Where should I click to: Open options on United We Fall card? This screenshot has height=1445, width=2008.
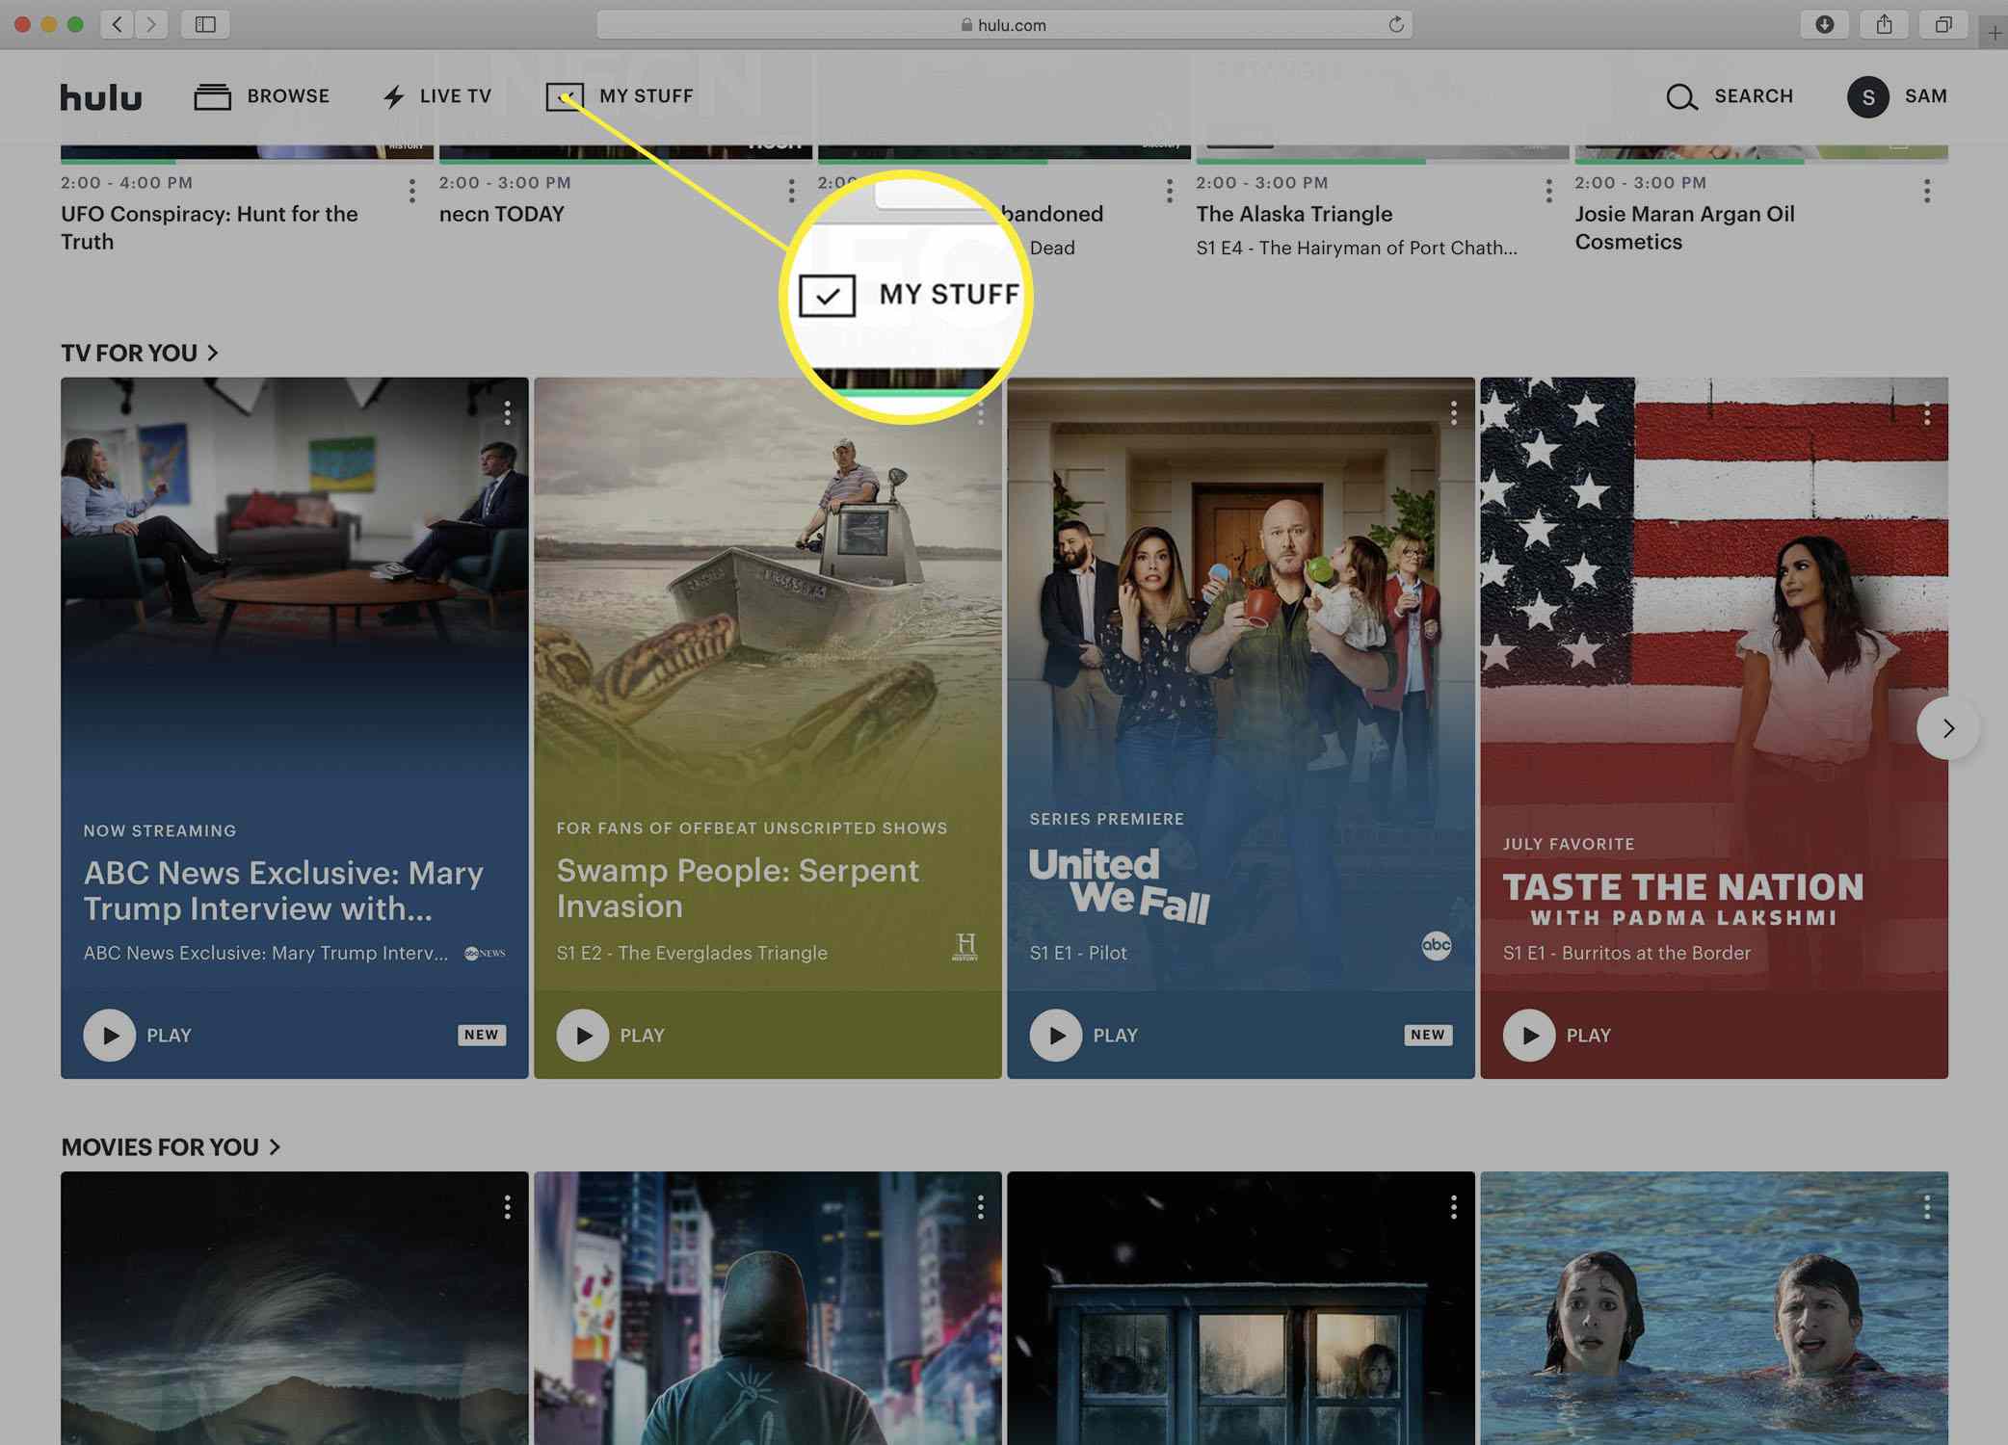1453,413
